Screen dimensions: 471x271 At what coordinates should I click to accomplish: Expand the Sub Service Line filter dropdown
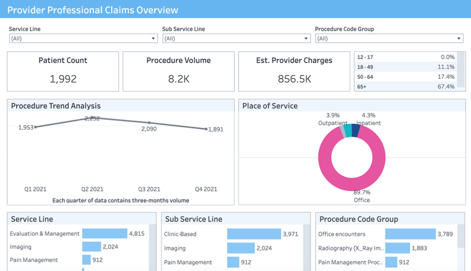[x=236, y=39]
